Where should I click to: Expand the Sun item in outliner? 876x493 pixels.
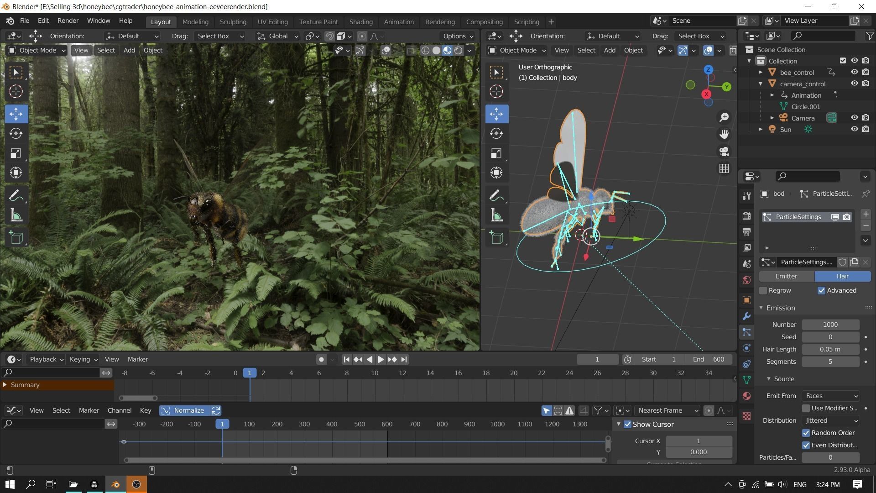[761, 130]
